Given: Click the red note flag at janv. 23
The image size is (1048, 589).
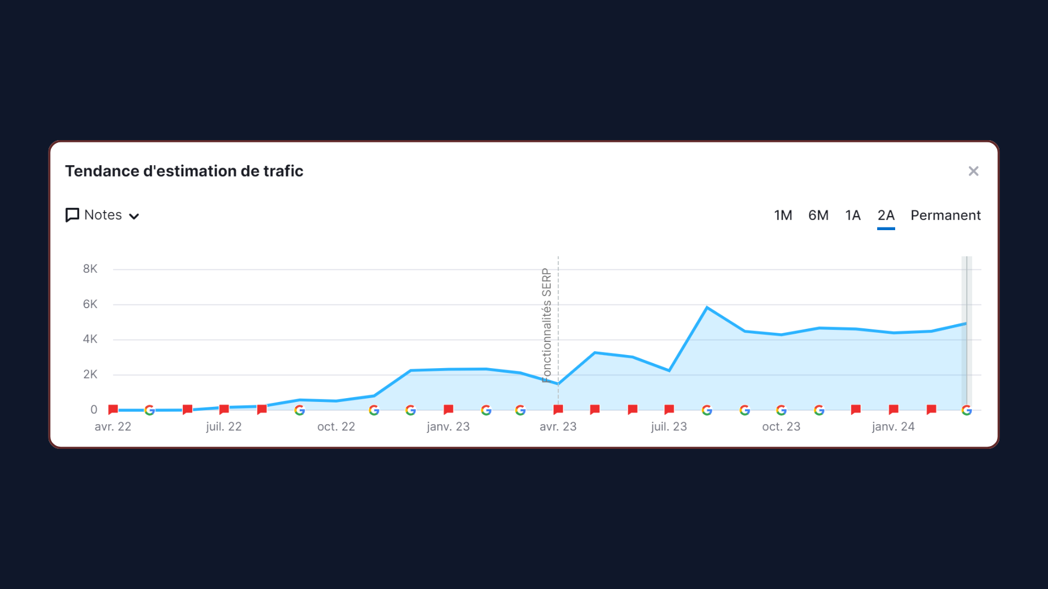Looking at the screenshot, I should [x=448, y=410].
